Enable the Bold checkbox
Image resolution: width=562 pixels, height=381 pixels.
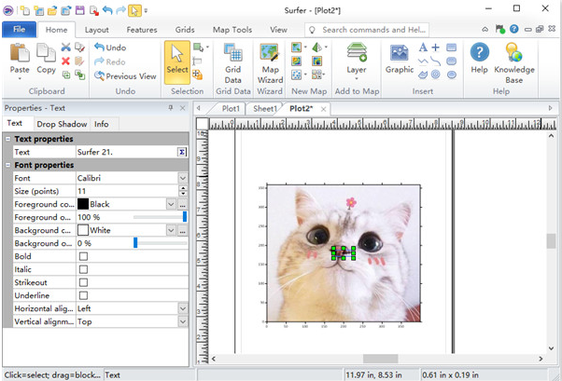pos(83,256)
